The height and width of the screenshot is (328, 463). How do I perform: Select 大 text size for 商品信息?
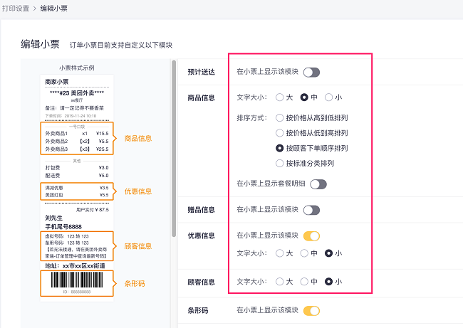(x=280, y=97)
